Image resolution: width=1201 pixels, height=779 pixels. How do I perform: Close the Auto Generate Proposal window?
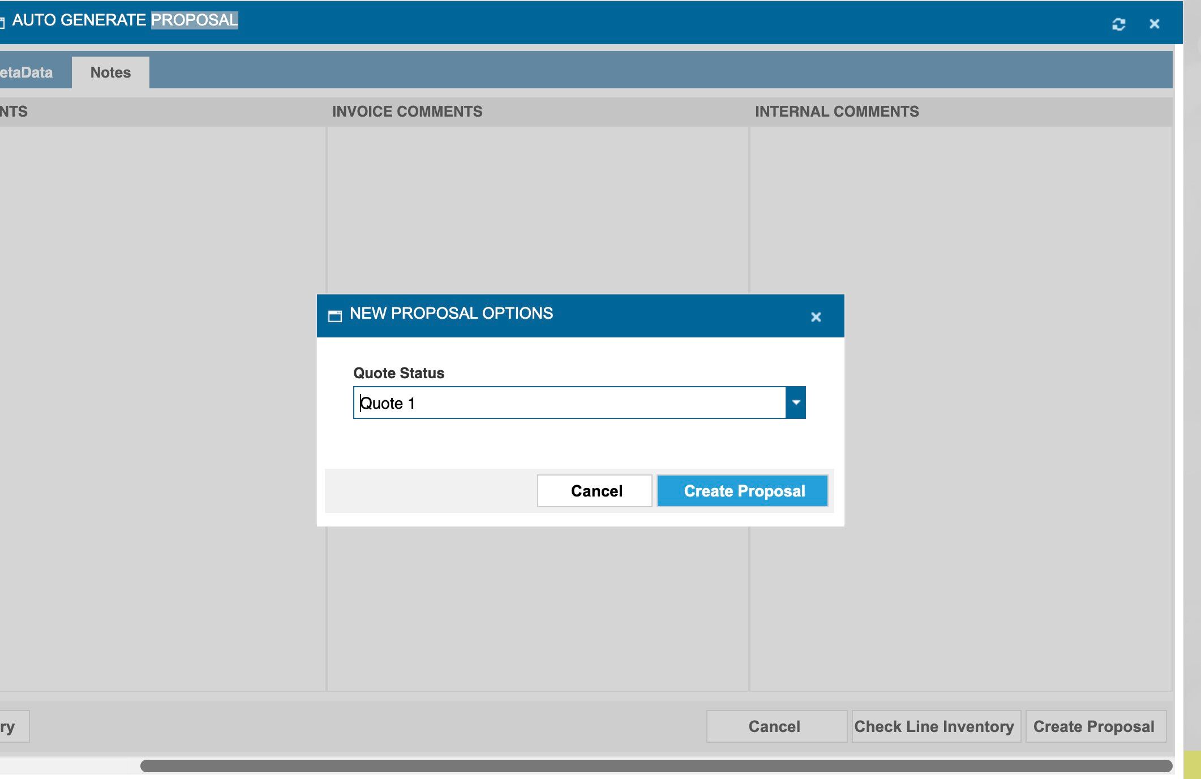coord(1154,24)
